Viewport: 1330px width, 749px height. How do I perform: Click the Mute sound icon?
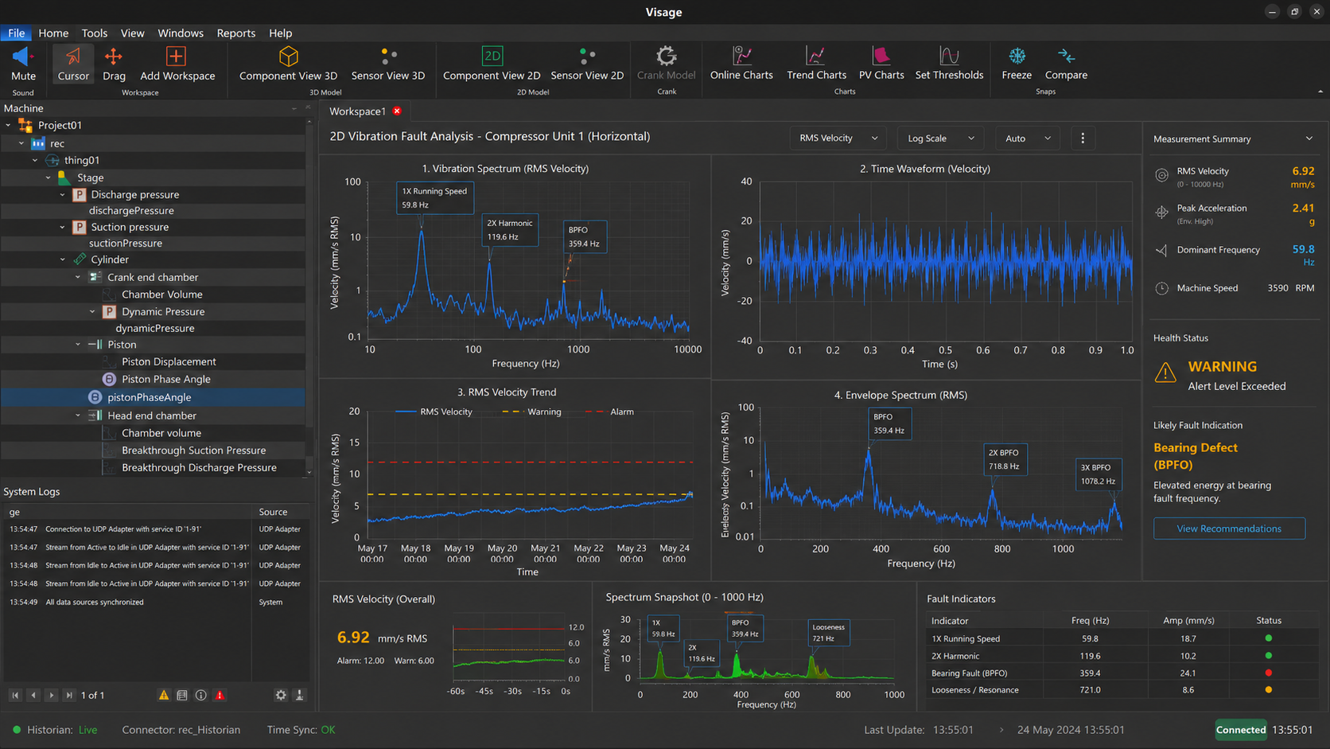click(23, 57)
